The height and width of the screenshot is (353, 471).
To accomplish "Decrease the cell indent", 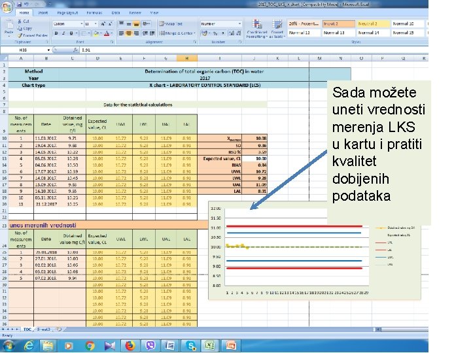I will [145, 33].
